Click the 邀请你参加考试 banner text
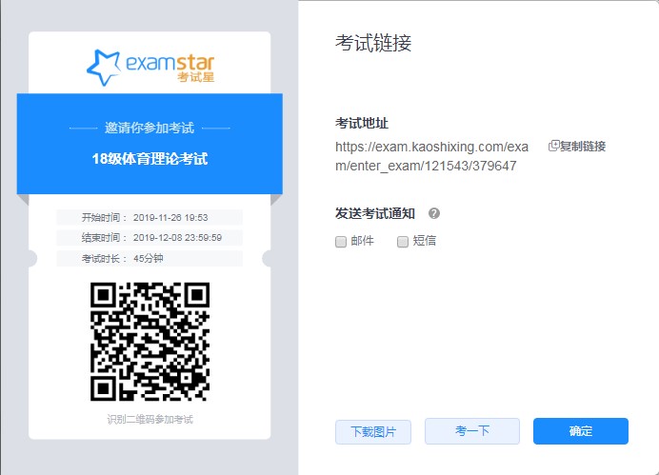 click(x=150, y=128)
